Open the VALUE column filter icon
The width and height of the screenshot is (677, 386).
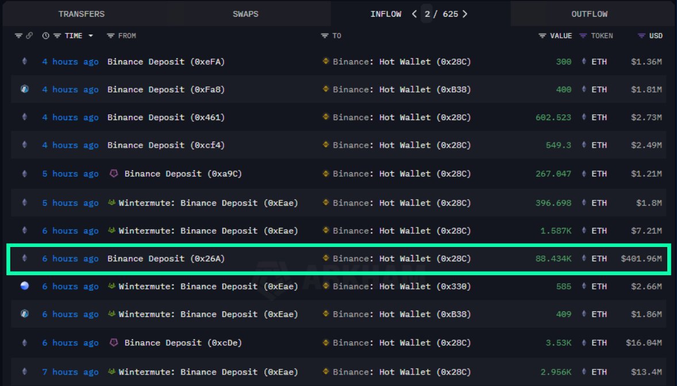(543, 36)
